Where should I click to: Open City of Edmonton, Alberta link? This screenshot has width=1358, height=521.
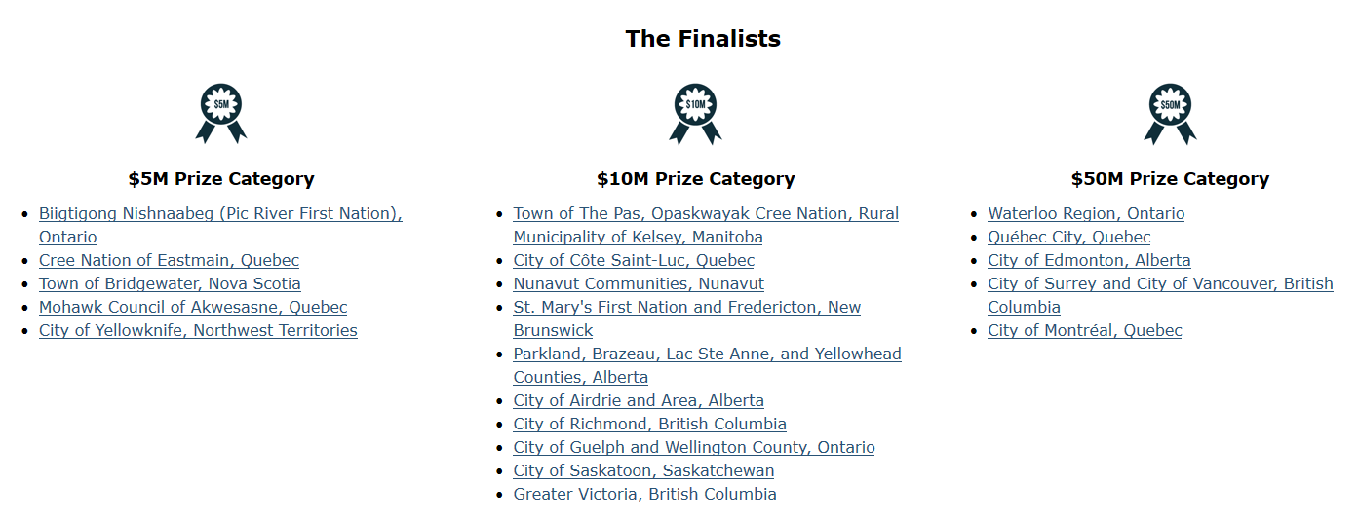(x=1089, y=261)
